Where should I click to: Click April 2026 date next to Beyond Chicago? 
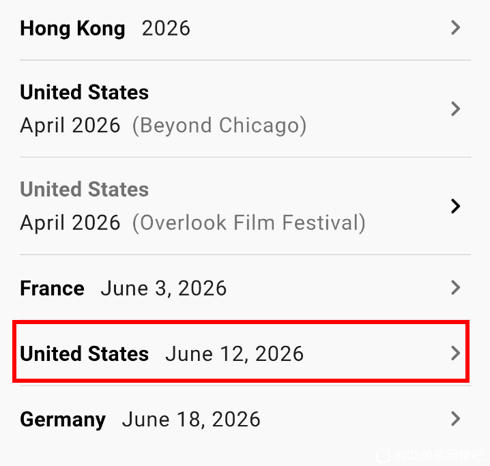coord(70,126)
